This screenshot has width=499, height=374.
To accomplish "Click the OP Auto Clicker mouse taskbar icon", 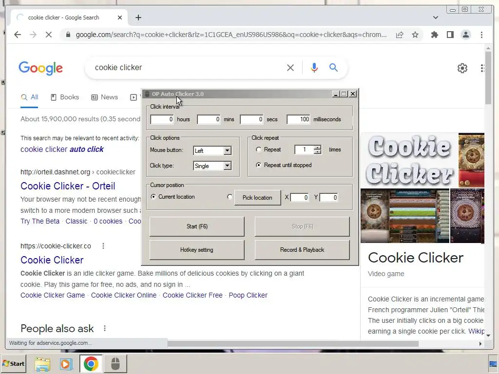I will point(115,363).
